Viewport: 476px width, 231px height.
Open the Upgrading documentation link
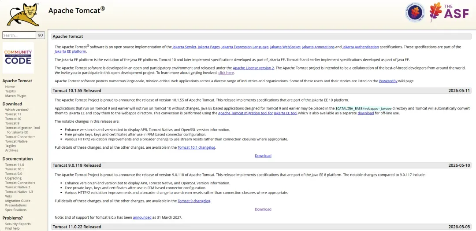(x=13, y=178)
